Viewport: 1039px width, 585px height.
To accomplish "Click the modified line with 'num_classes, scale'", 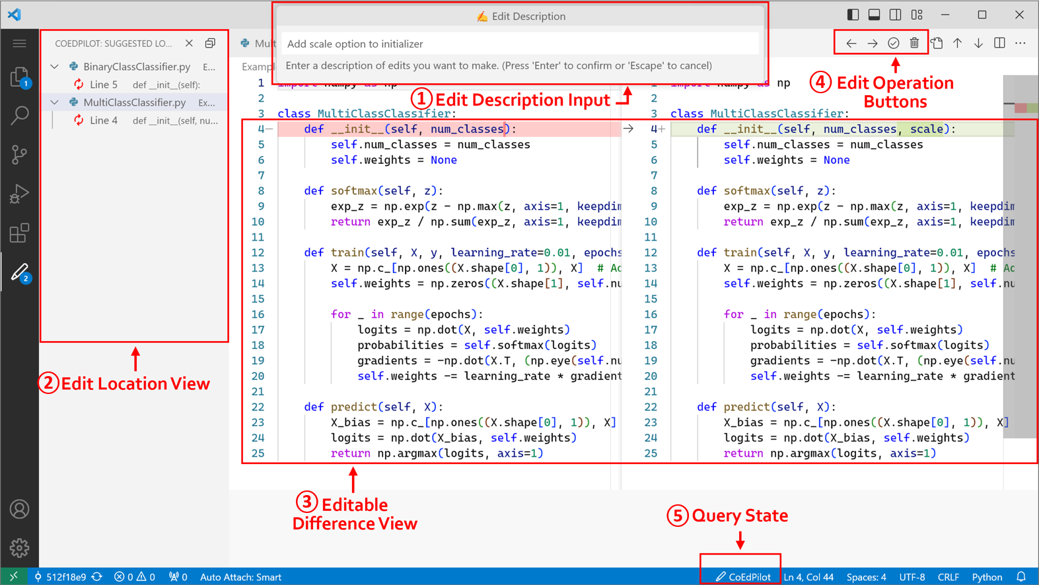I will click(x=826, y=129).
